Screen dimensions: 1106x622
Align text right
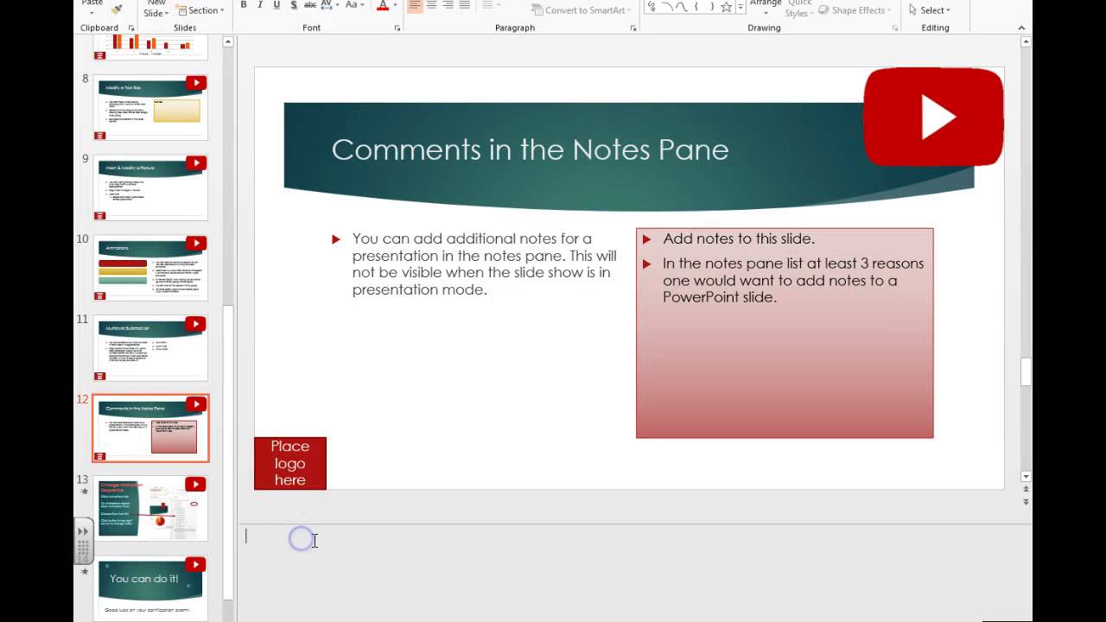[448, 5]
